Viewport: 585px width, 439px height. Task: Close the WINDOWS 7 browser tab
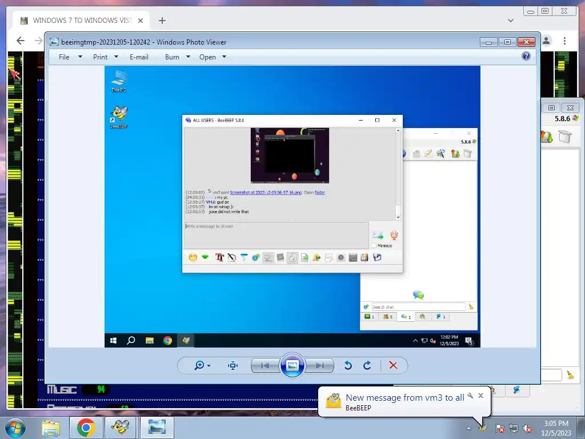click(141, 21)
